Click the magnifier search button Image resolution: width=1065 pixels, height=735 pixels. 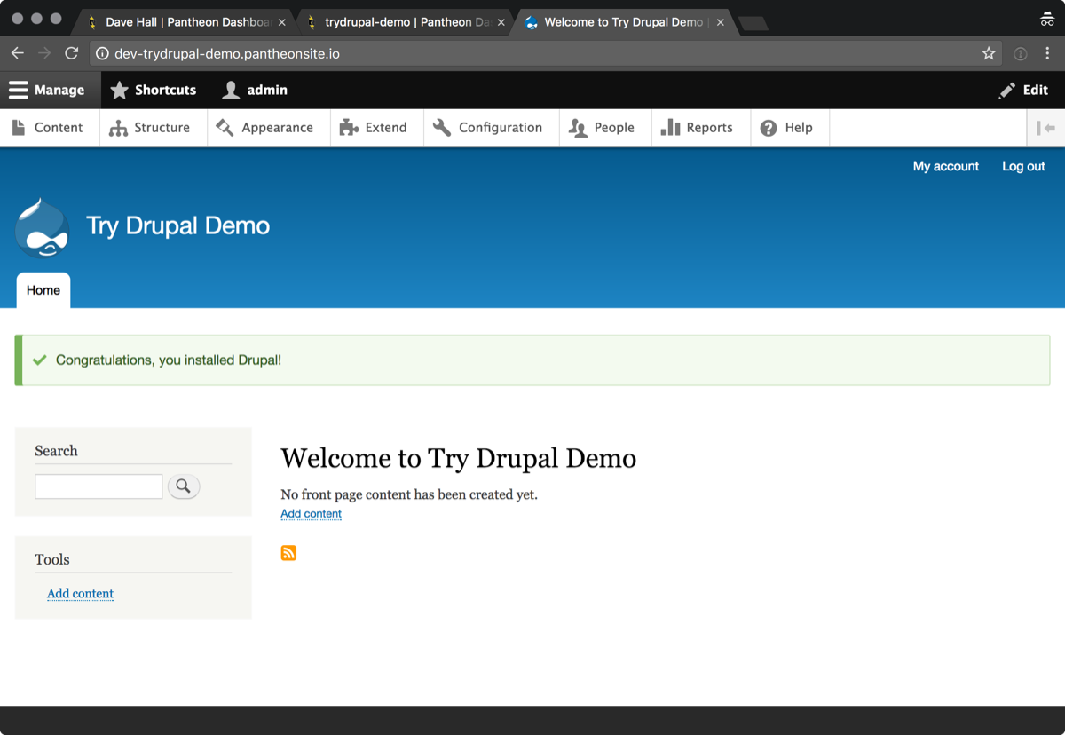(x=184, y=486)
